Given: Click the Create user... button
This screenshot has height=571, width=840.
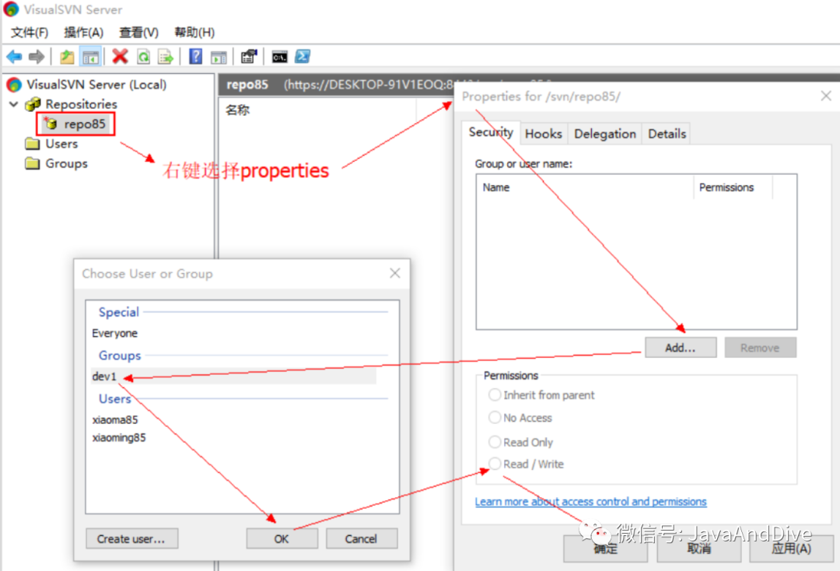Looking at the screenshot, I should (131, 539).
